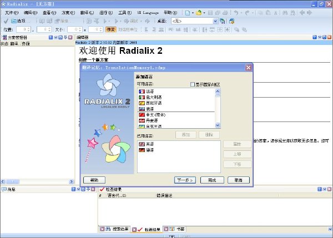Click the Open folder toolbar icon

199,13
